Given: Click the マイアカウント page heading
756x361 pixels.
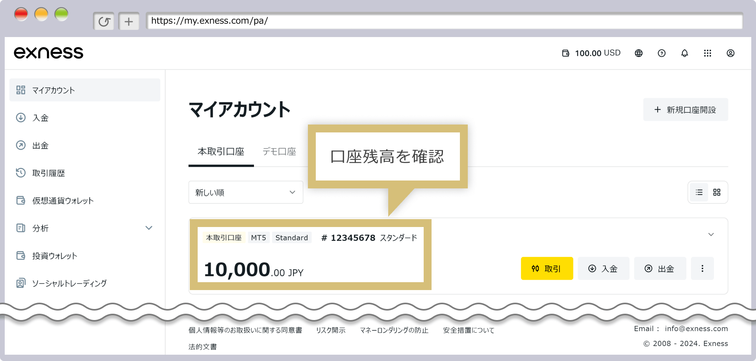Looking at the screenshot, I should point(240,110).
